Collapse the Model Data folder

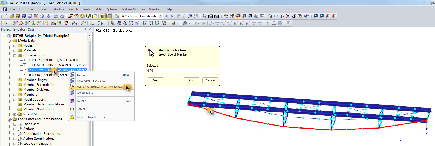(10, 41)
